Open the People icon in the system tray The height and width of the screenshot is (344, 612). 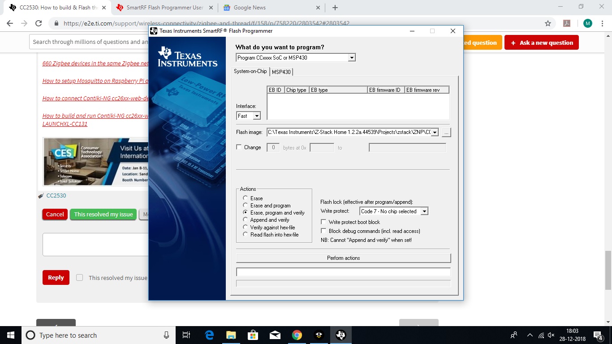[514, 335]
